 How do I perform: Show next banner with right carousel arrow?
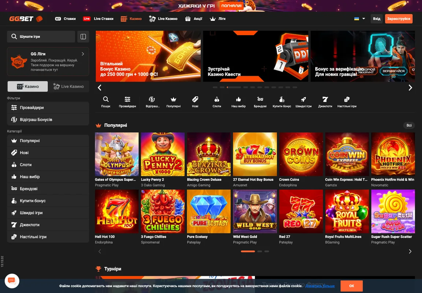(x=410, y=88)
